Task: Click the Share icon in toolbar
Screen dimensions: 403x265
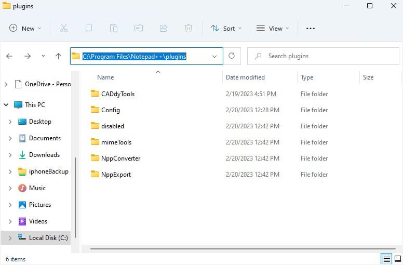Action: [x=164, y=28]
